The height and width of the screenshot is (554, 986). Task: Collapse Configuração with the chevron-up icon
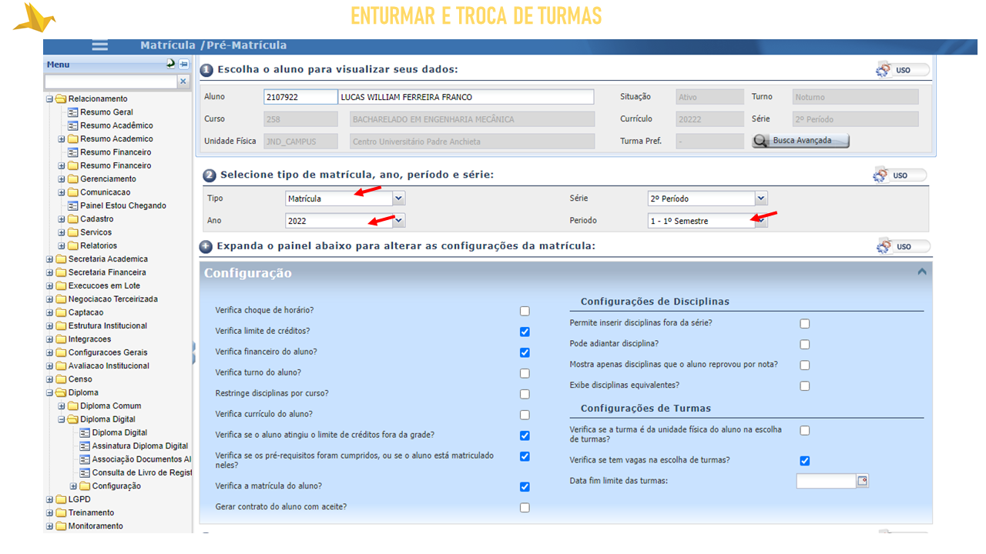(921, 272)
